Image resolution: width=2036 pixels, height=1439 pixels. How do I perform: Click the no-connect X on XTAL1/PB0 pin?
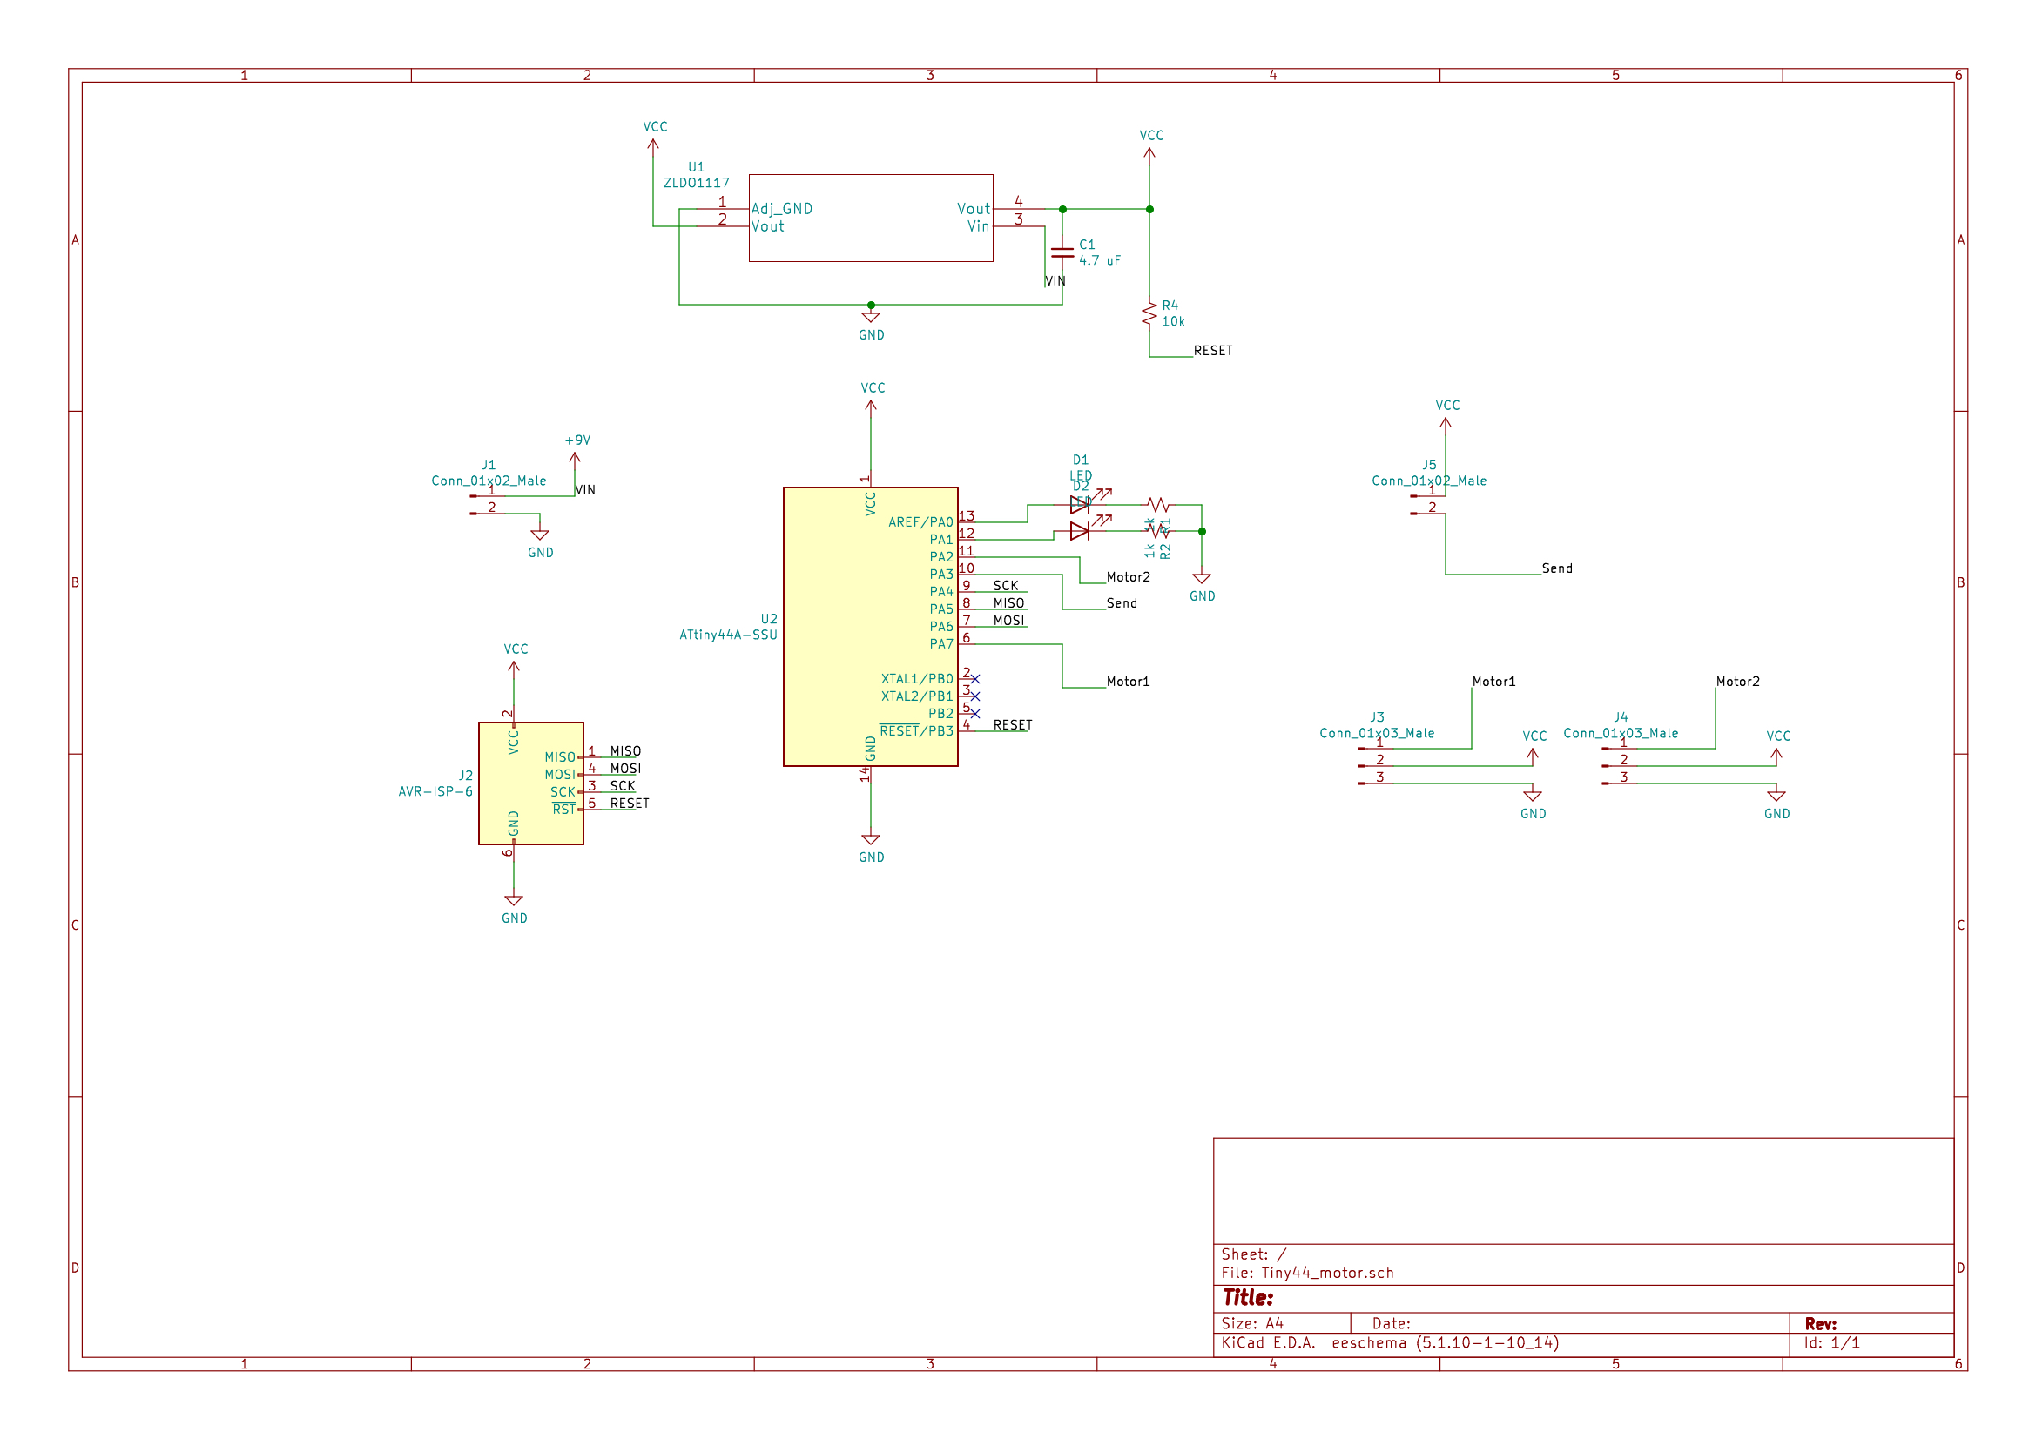(975, 679)
